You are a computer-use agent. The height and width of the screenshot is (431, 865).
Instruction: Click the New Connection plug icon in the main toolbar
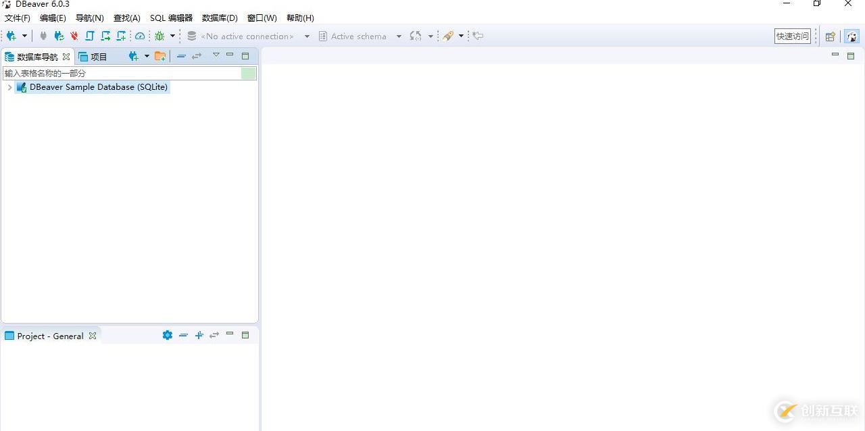pos(11,36)
